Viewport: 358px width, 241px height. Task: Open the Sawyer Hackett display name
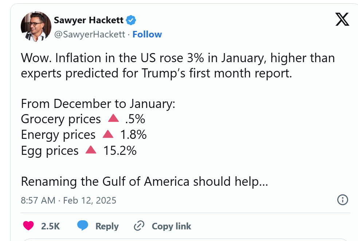point(88,20)
